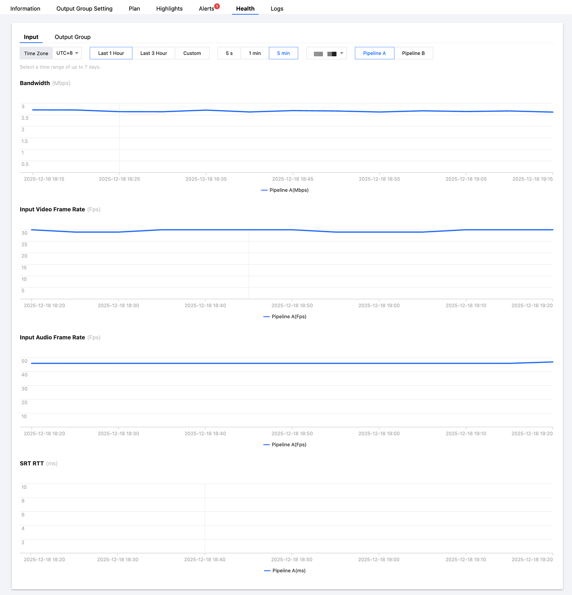
Task: Switch to the Logs tab
Action: tap(277, 9)
